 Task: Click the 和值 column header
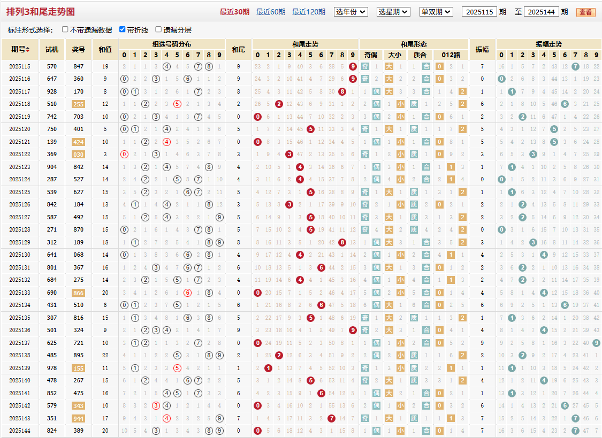[x=105, y=50]
